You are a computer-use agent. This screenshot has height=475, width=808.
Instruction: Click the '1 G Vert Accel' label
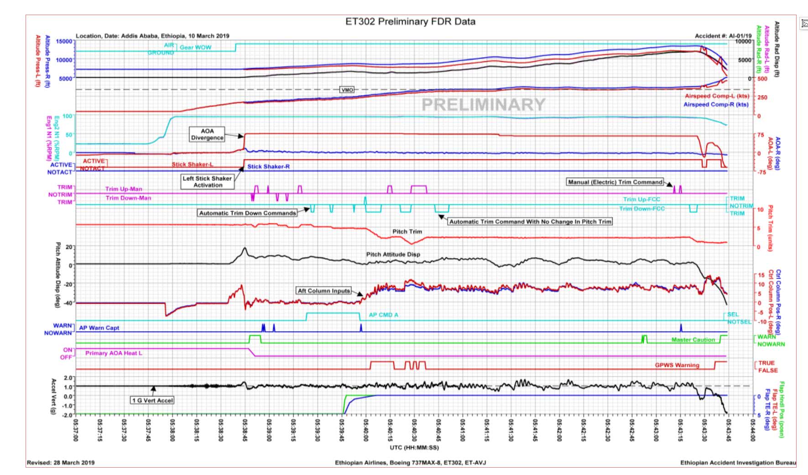152,401
